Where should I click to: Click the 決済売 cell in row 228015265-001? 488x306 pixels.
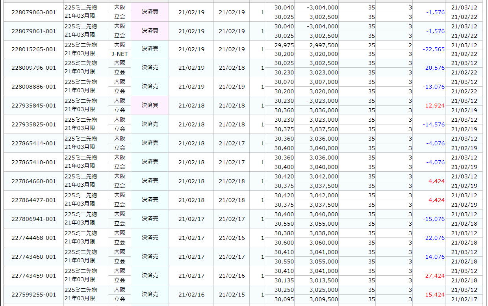click(150, 49)
